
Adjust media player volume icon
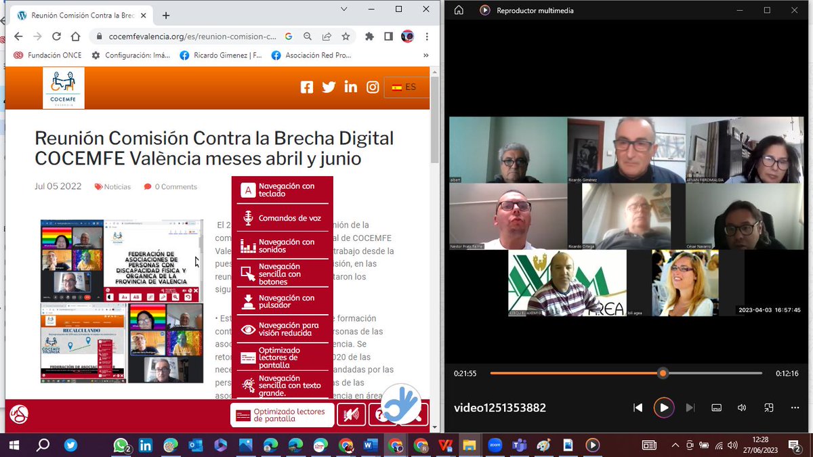(742, 408)
